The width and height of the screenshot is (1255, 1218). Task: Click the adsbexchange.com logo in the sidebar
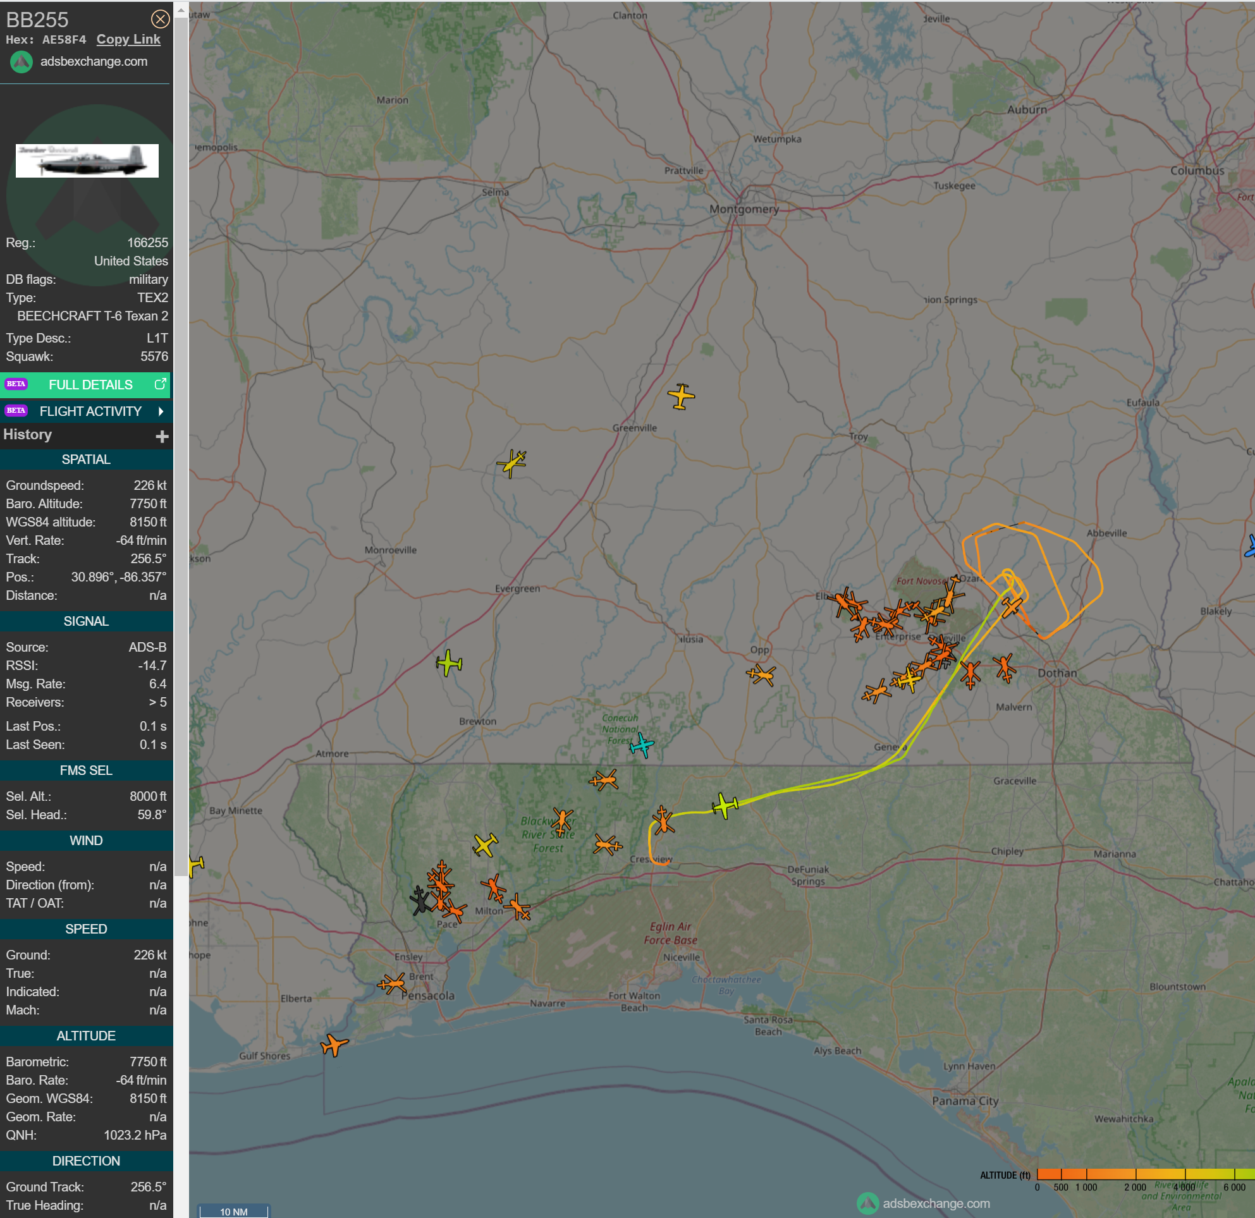coord(21,62)
